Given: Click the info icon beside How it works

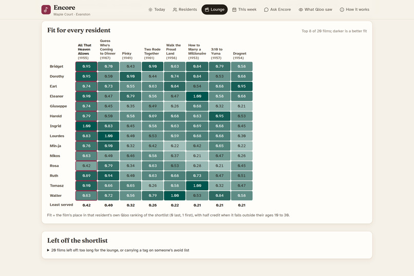Looking at the screenshot, I should coord(342,10).
